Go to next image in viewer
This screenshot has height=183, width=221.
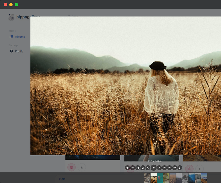click(159, 168)
